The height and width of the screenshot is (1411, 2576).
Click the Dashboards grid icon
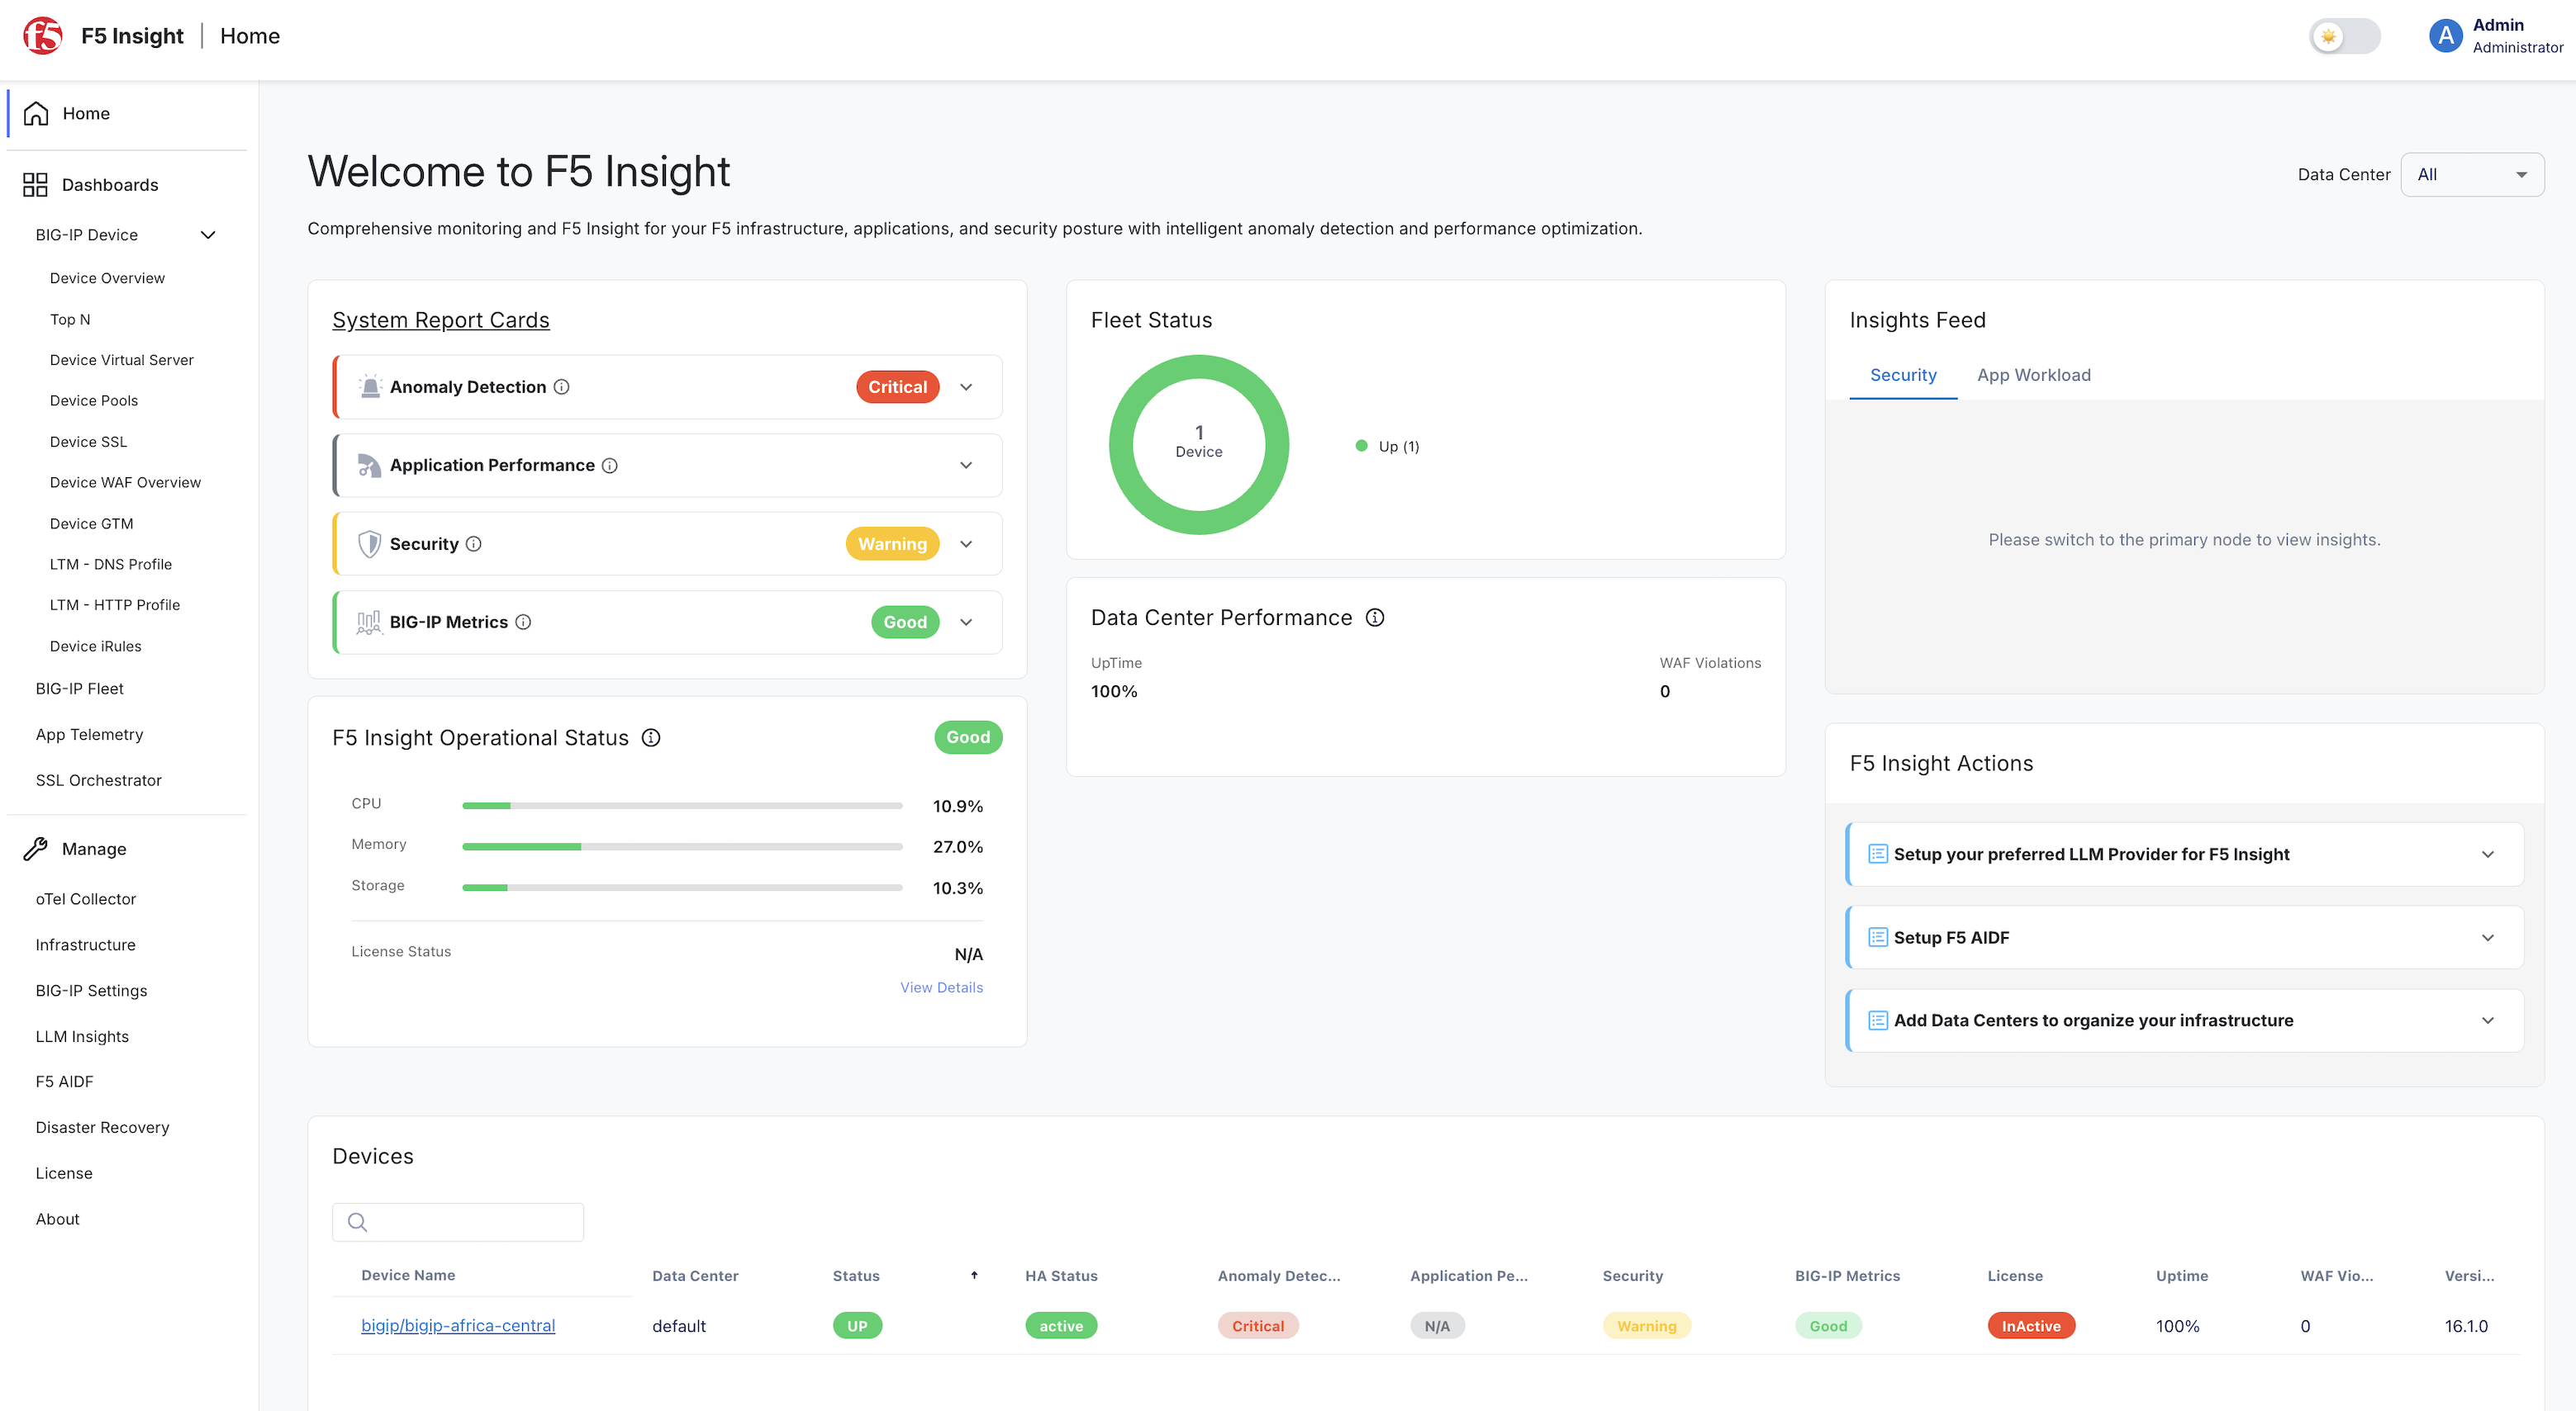pyautogui.click(x=35, y=185)
